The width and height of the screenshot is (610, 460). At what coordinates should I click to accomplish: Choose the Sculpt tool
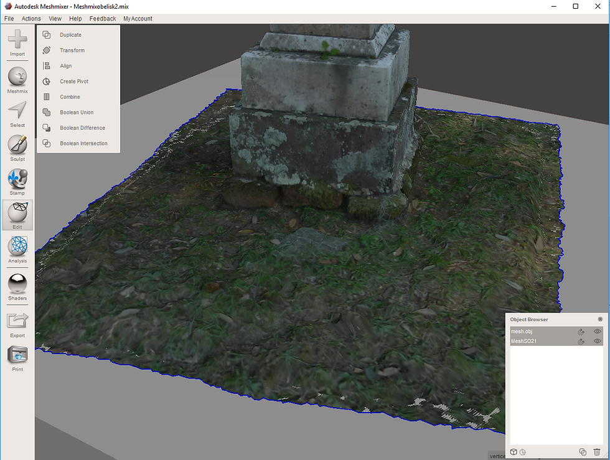pos(17,148)
